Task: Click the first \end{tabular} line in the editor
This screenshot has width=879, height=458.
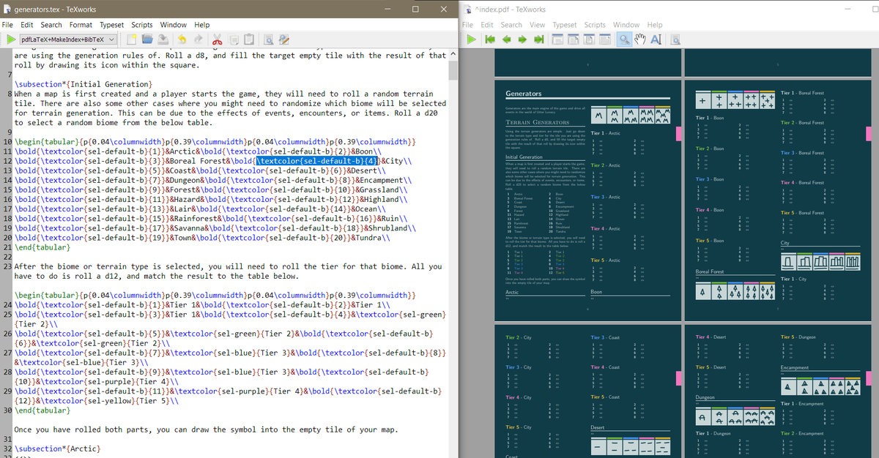Action: coord(44,247)
